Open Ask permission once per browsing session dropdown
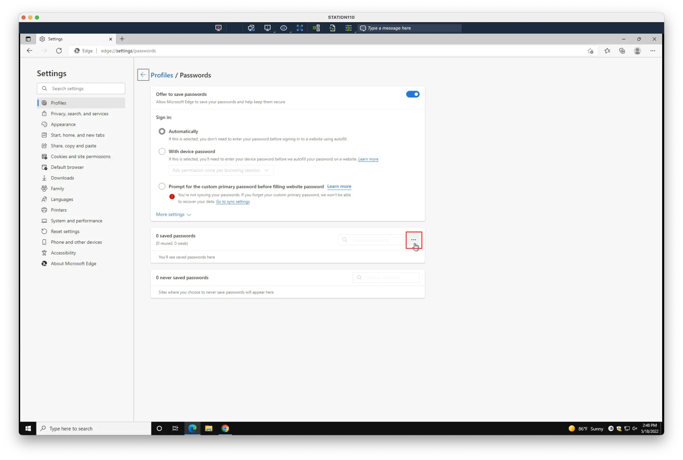Viewport: 683px width, 460px height. pos(221,170)
